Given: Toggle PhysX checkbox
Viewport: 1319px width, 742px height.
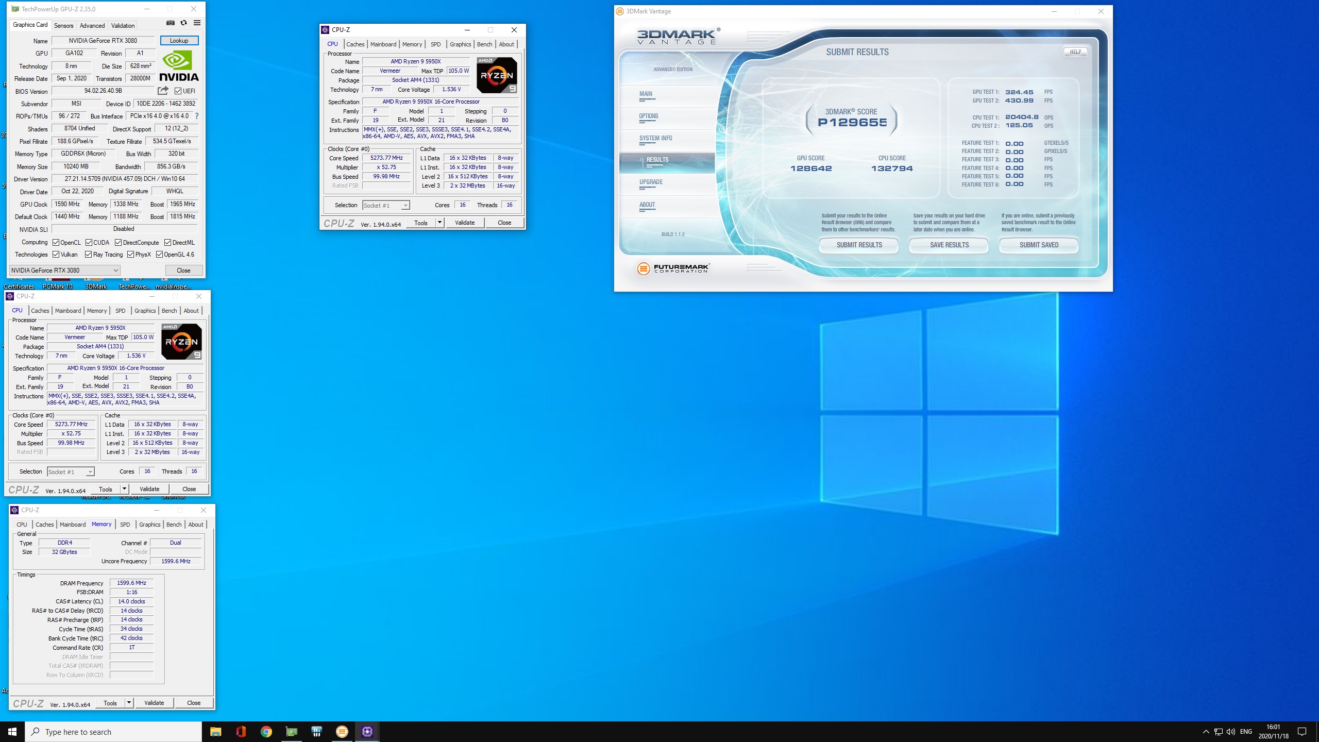Looking at the screenshot, I should pyautogui.click(x=130, y=255).
